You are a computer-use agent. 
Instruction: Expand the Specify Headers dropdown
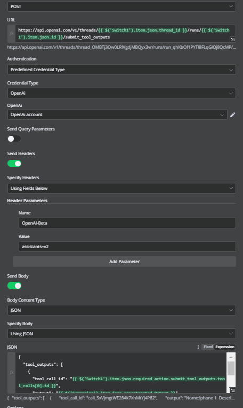pyautogui.click(x=122, y=188)
